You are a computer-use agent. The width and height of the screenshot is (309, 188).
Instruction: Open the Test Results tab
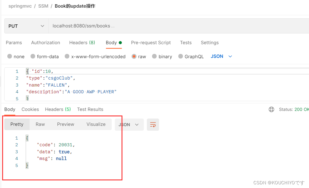90,109
